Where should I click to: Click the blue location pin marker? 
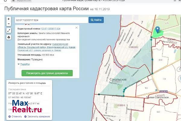click(x=157, y=30)
